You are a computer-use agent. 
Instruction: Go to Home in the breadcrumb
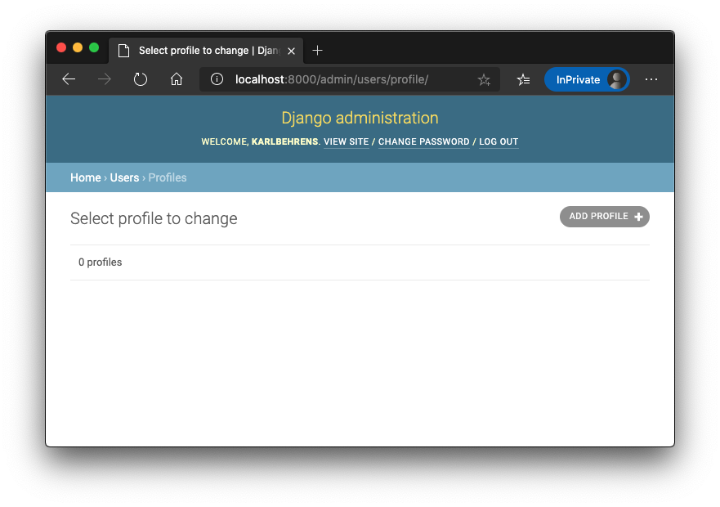(x=86, y=178)
